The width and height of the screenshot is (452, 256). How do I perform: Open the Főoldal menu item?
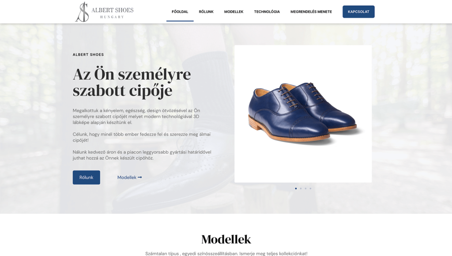tap(180, 12)
